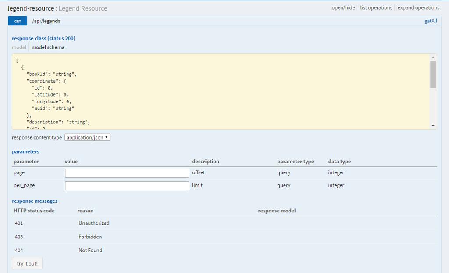This screenshot has width=449, height=273.
Task: Click the "uuid": "string" line
Action: tap(53, 108)
